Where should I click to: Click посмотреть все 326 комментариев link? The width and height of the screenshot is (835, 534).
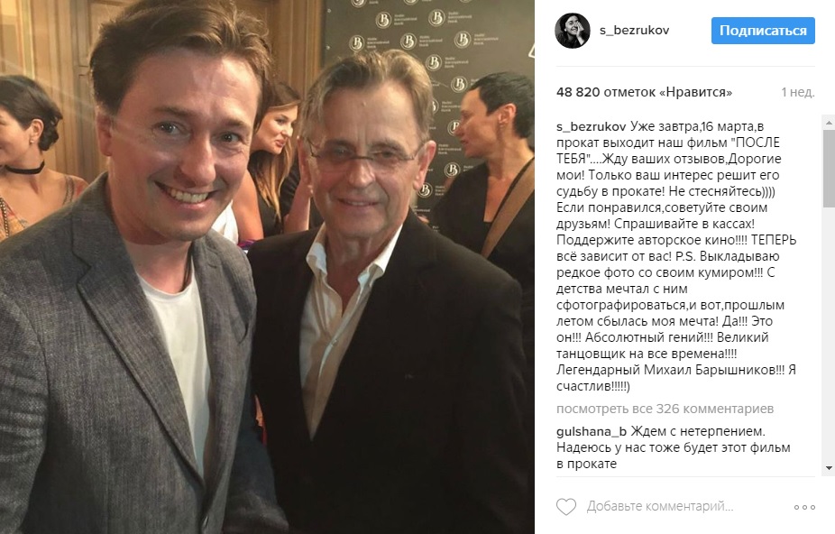tap(665, 409)
